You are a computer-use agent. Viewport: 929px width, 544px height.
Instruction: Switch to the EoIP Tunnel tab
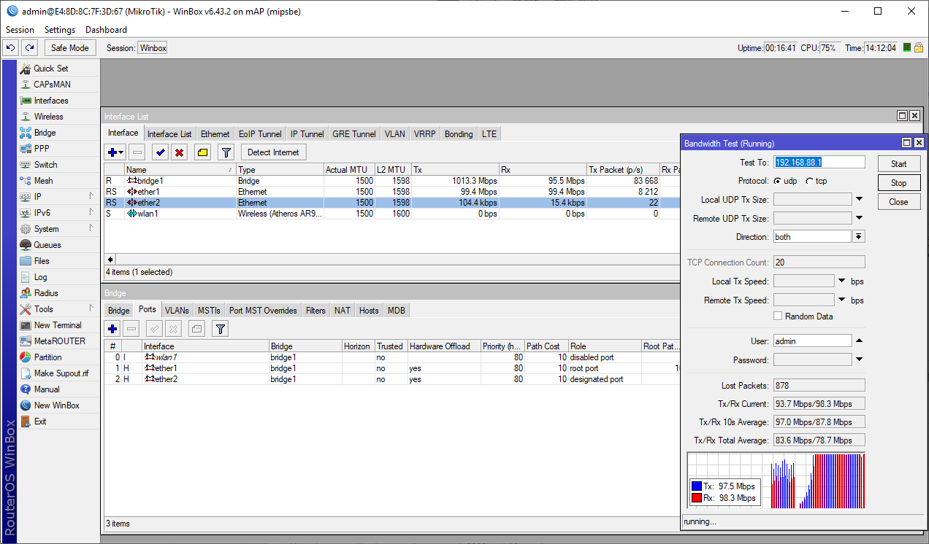[x=260, y=134]
